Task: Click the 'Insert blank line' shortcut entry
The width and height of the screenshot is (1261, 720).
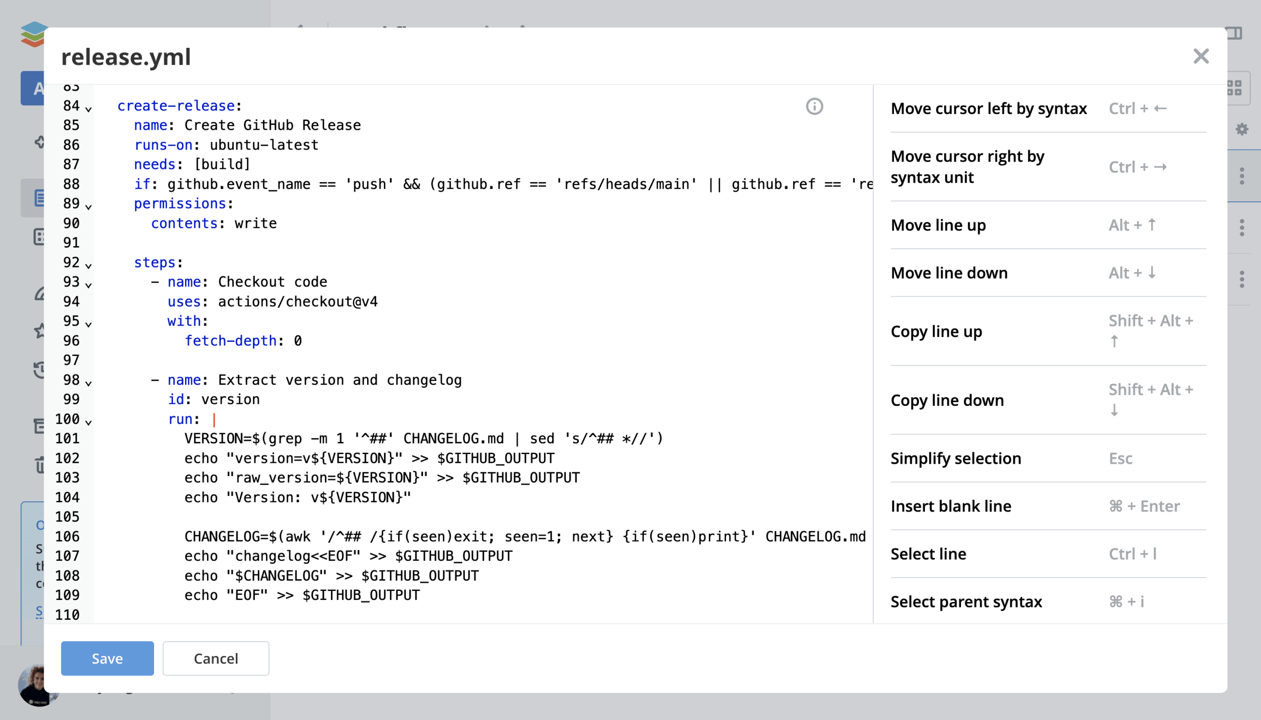Action: pos(1047,506)
